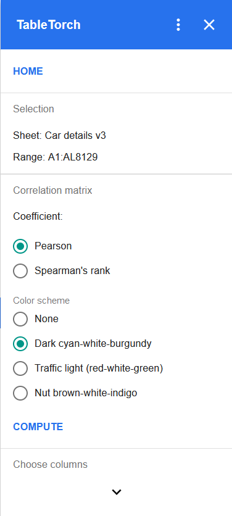This screenshot has height=516, width=232.
Task: Choose Nut brown-white-indigo color scheme
Action: pyautogui.click(x=20, y=393)
